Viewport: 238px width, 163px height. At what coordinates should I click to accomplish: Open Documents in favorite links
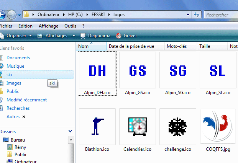coord(18,58)
